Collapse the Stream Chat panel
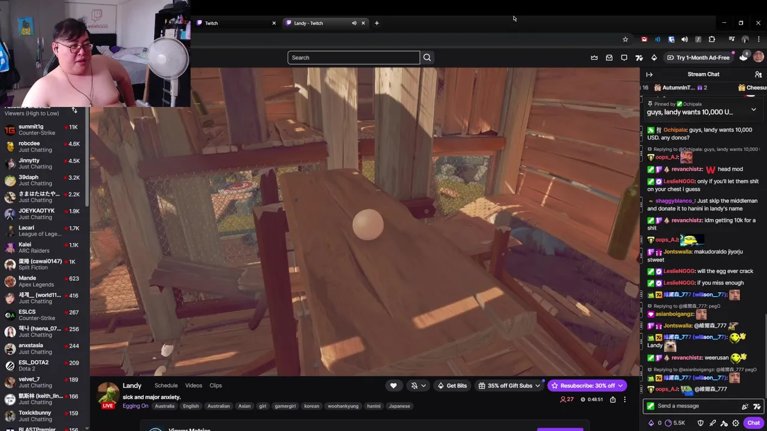This screenshot has width=767, height=431. (x=650, y=74)
